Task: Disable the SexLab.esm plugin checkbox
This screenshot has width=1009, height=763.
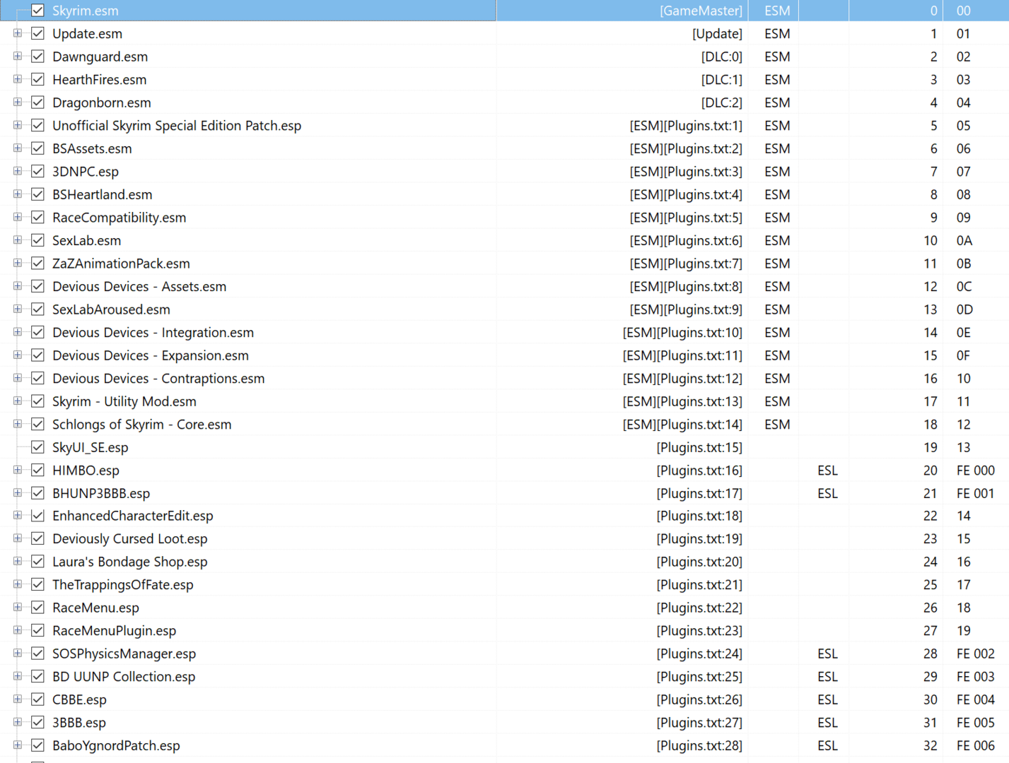Action: click(38, 240)
